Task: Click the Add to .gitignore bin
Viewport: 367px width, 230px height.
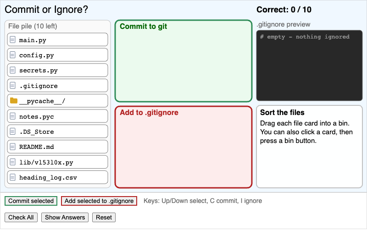Action: [x=183, y=147]
